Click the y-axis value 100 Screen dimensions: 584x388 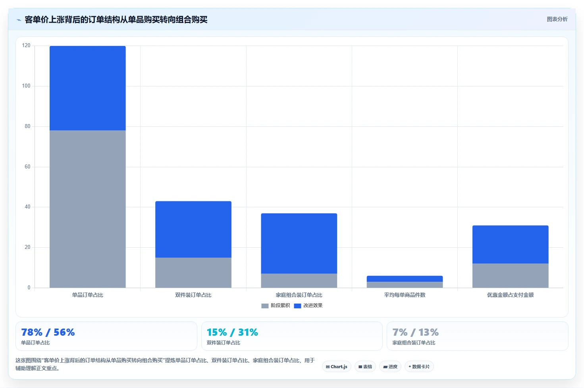pyautogui.click(x=26, y=86)
